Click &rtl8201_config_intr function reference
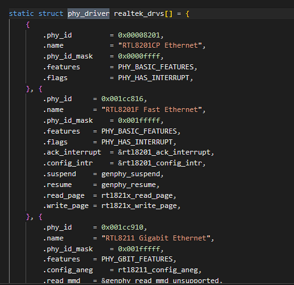 tap(160, 163)
